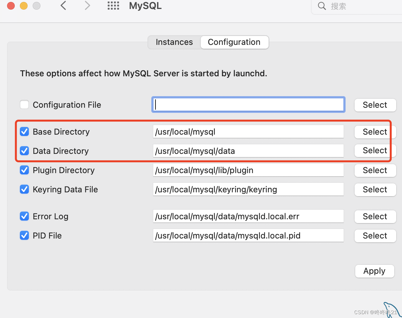Uncheck the Keyring Data File option
The height and width of the screenshot is (318, 402).
point(24,189)
